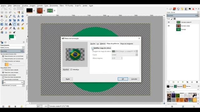The width and height of the screenshot is (200, 112).
Task: Select the Clone stamp tool
Action: point(18,28)
